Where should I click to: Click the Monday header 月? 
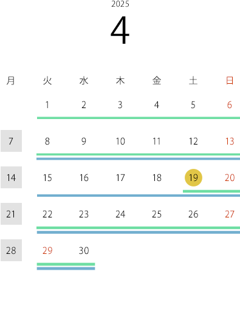point(11,81)
